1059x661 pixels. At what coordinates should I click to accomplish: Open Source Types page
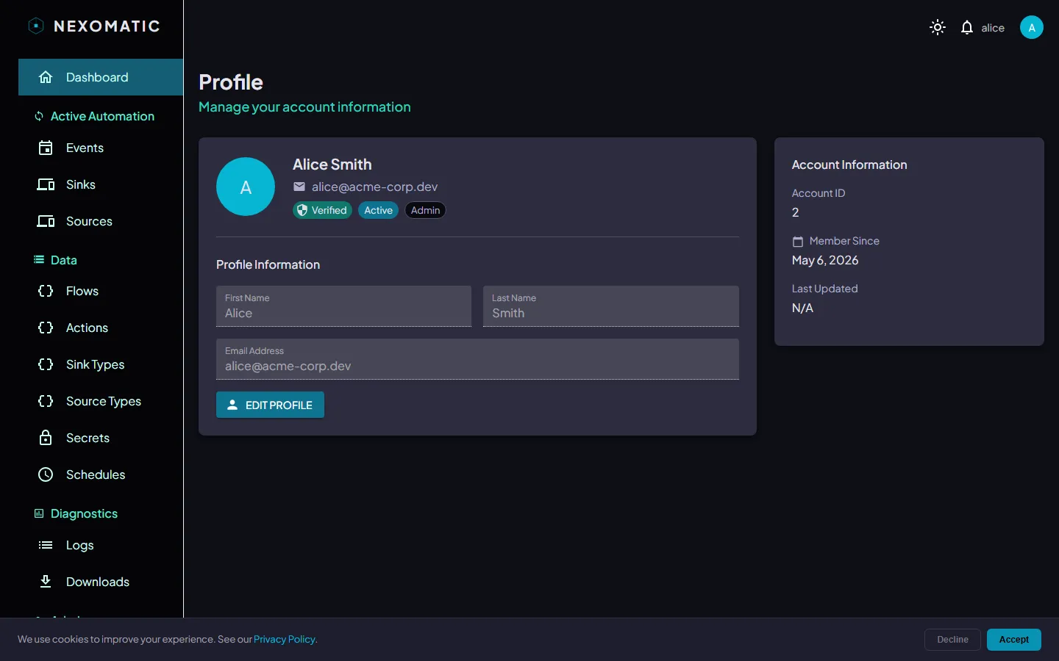101,401
